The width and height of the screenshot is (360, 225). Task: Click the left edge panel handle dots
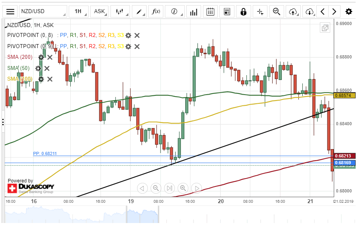[x=3, y=122]
